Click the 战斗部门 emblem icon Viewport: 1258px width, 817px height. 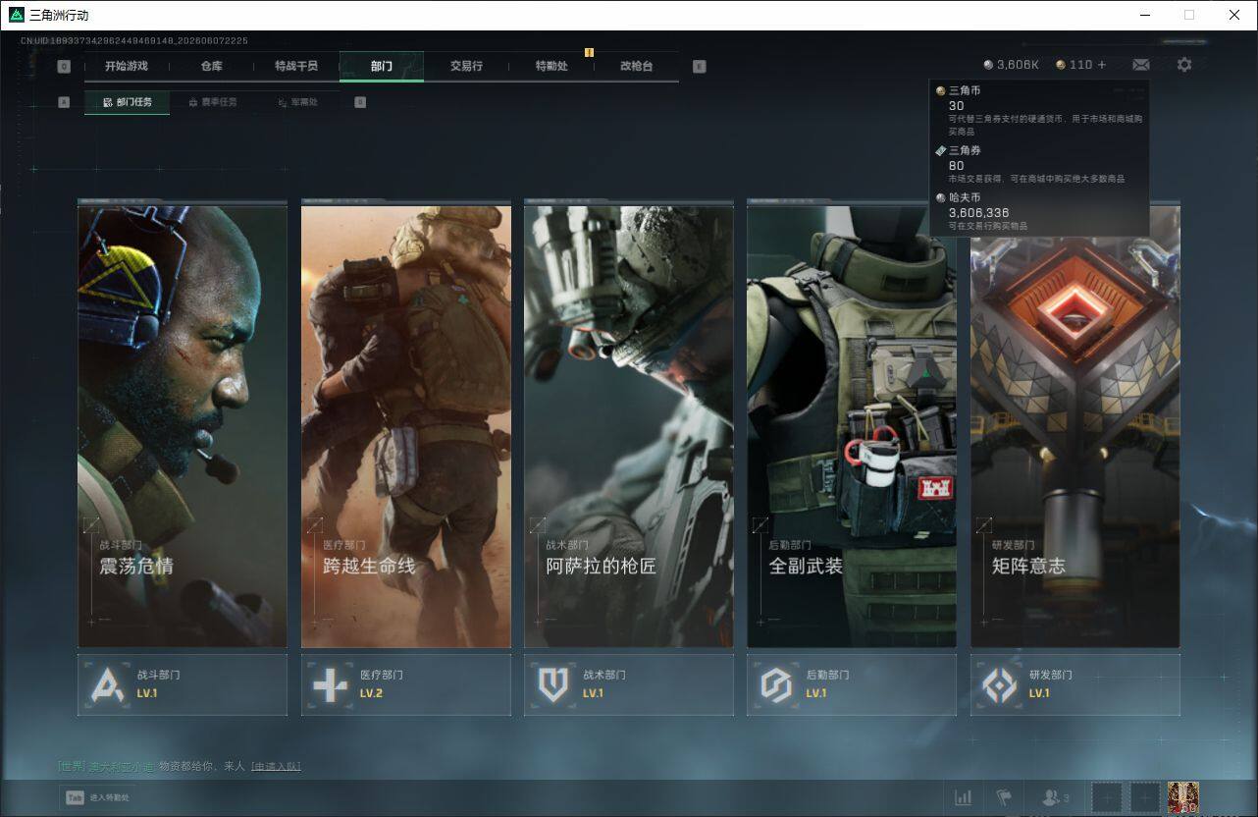click(x=107, y=684)
